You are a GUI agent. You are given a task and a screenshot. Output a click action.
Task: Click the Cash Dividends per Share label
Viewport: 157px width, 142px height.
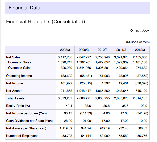point(29,121)
